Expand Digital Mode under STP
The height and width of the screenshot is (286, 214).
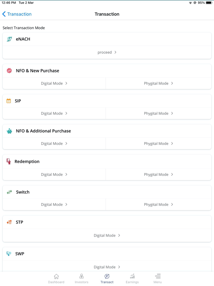(x=107, y=235)
